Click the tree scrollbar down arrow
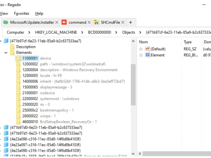This screenshot has width=211, height=158. [133, 154]
